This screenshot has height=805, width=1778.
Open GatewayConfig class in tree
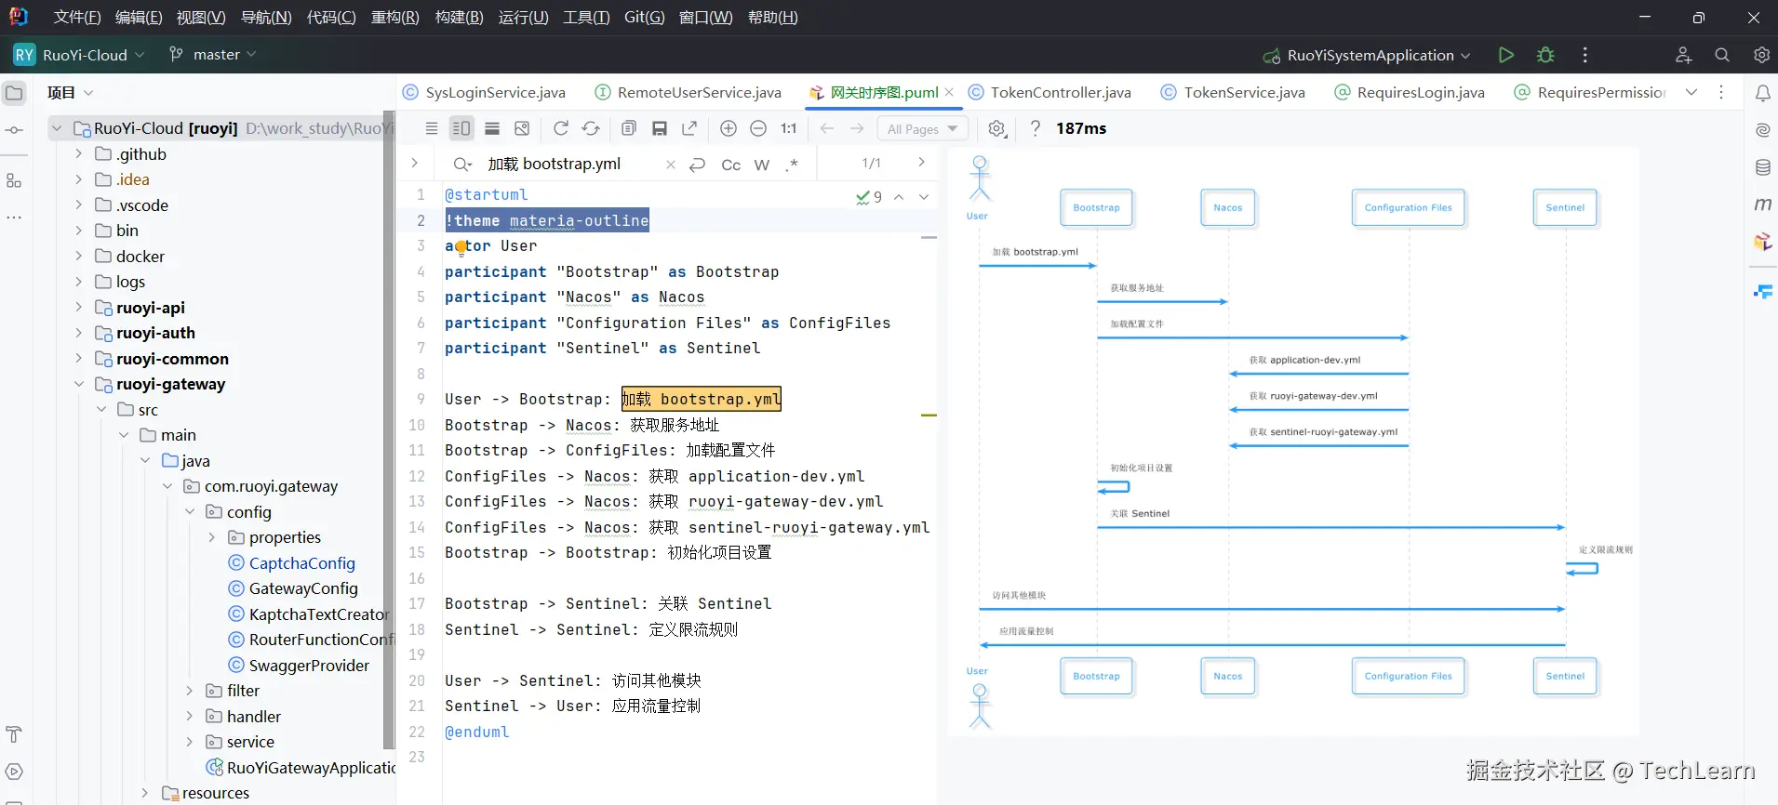point(302,588)
